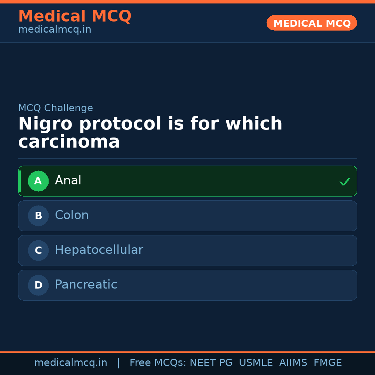375x375 pixels.
Task: Open the USMLE link in the footer
Action: pyautogui.click(x=256, y=362)
